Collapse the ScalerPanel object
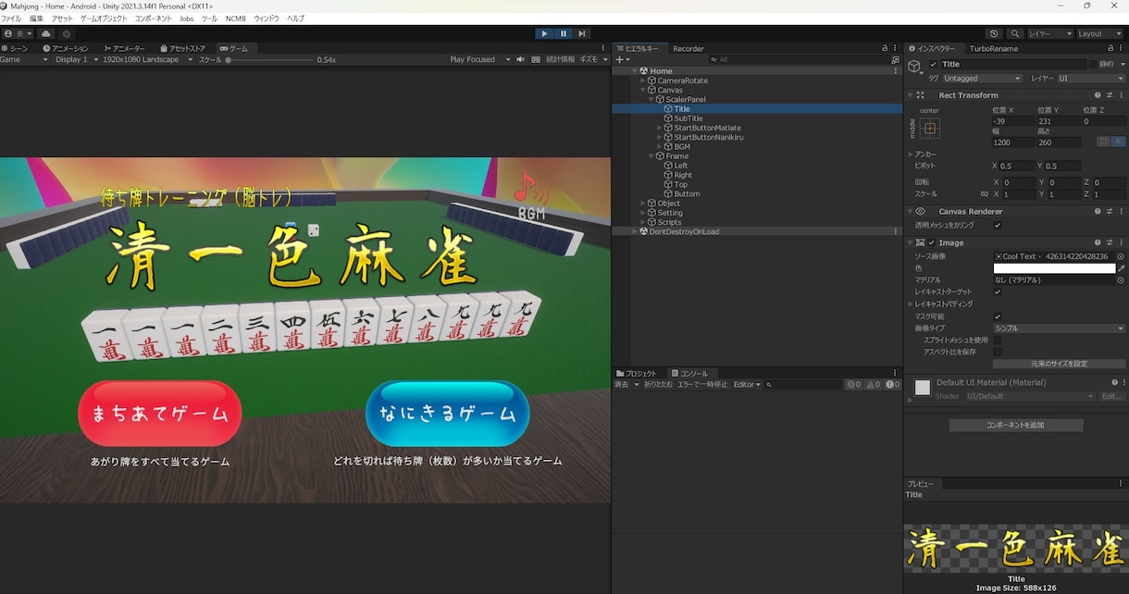Viewport: 1129px width, 594px height. click(651, 99)
